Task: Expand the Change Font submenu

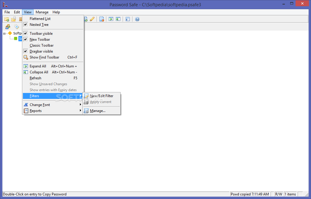Action: [x=53, y=105]
